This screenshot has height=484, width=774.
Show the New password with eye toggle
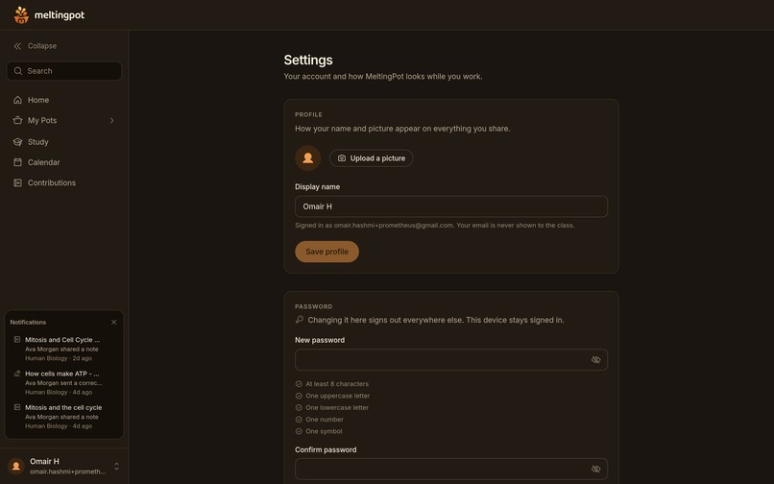595,359
